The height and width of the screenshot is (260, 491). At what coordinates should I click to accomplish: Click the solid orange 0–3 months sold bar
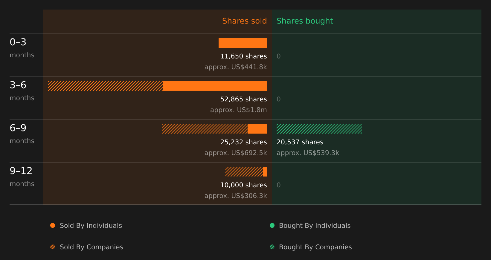click(x=243, y=43)
